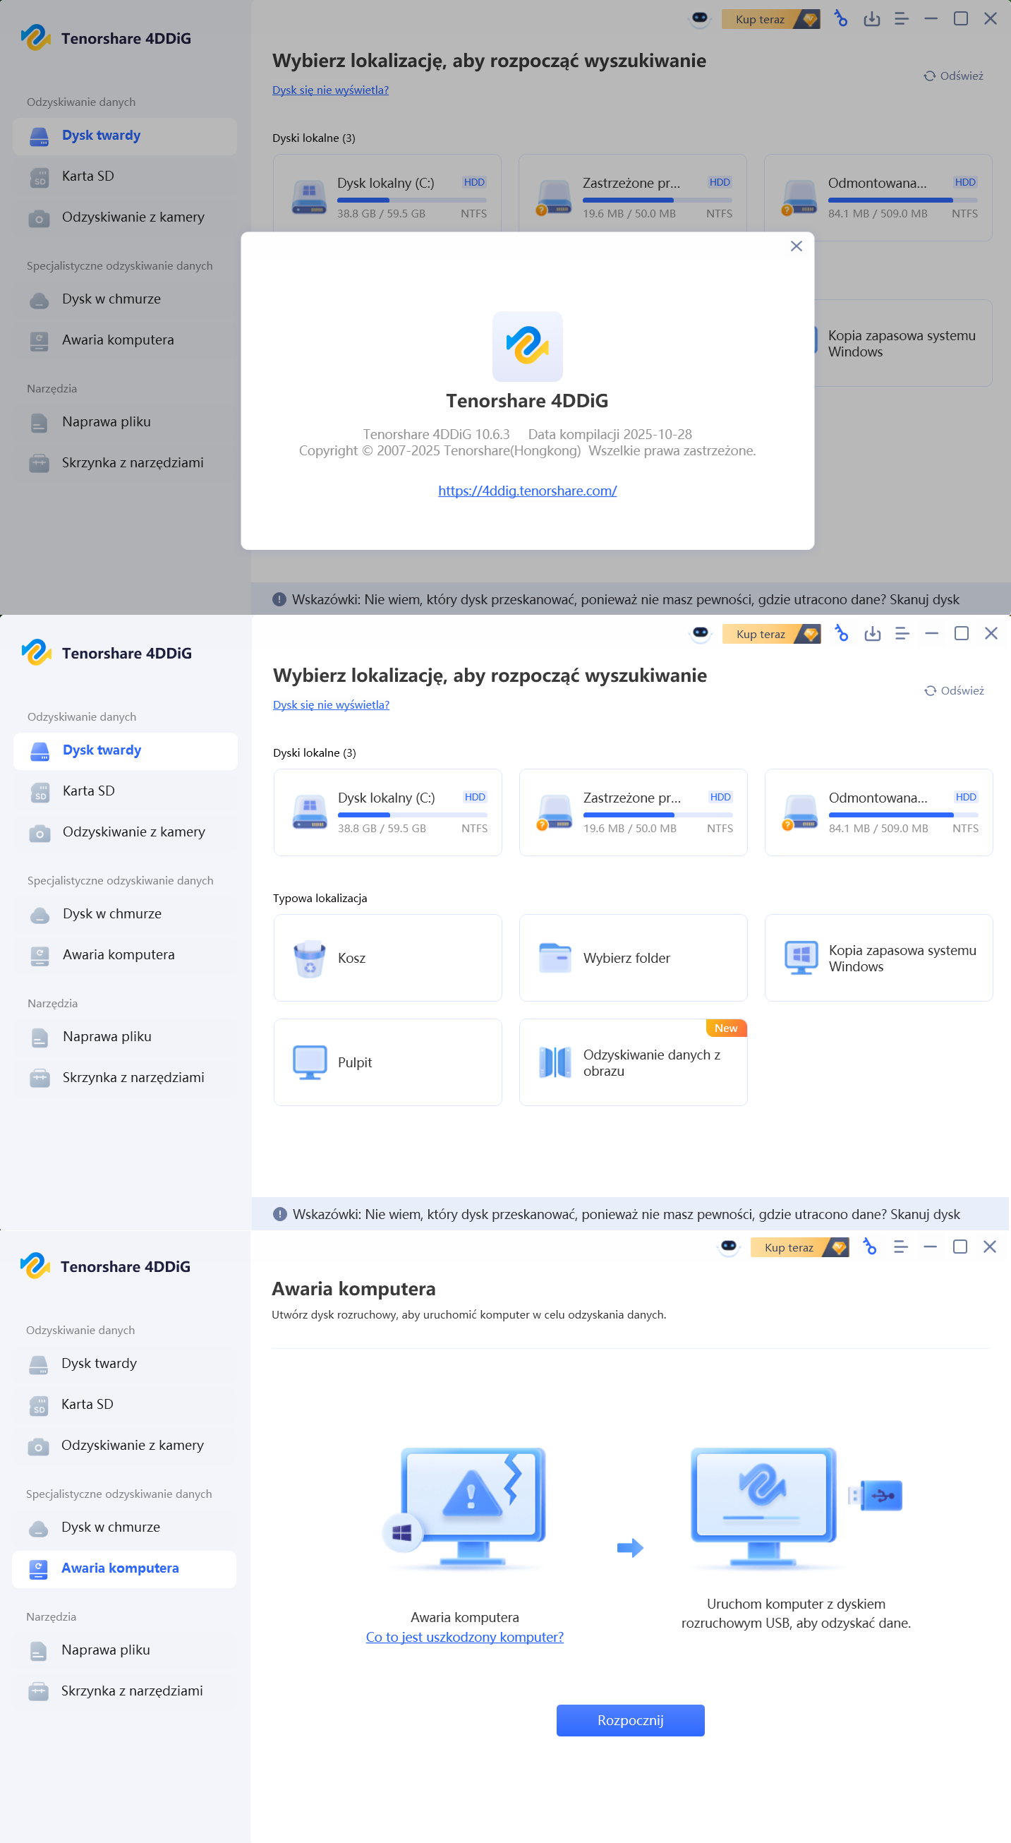Open Dysk w chmurze in Rozpocznij window sidebar
Viewport: 1011px width, 1843px height.
click(123, 1527)
